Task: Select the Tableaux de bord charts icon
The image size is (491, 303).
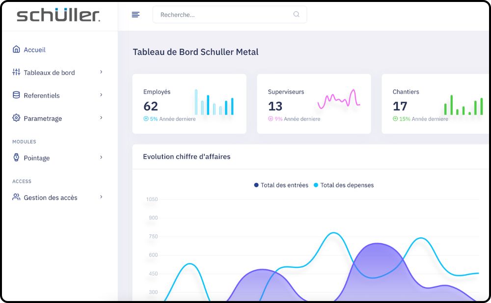Action: pos(15,72)
